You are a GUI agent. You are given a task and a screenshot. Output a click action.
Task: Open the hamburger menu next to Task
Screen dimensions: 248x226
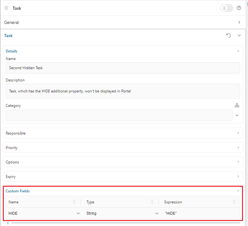click(6, 8)
